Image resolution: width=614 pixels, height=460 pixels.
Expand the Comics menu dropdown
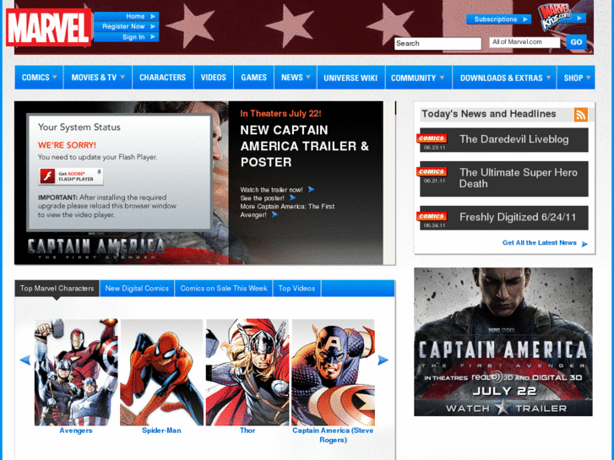click(55, 77)
